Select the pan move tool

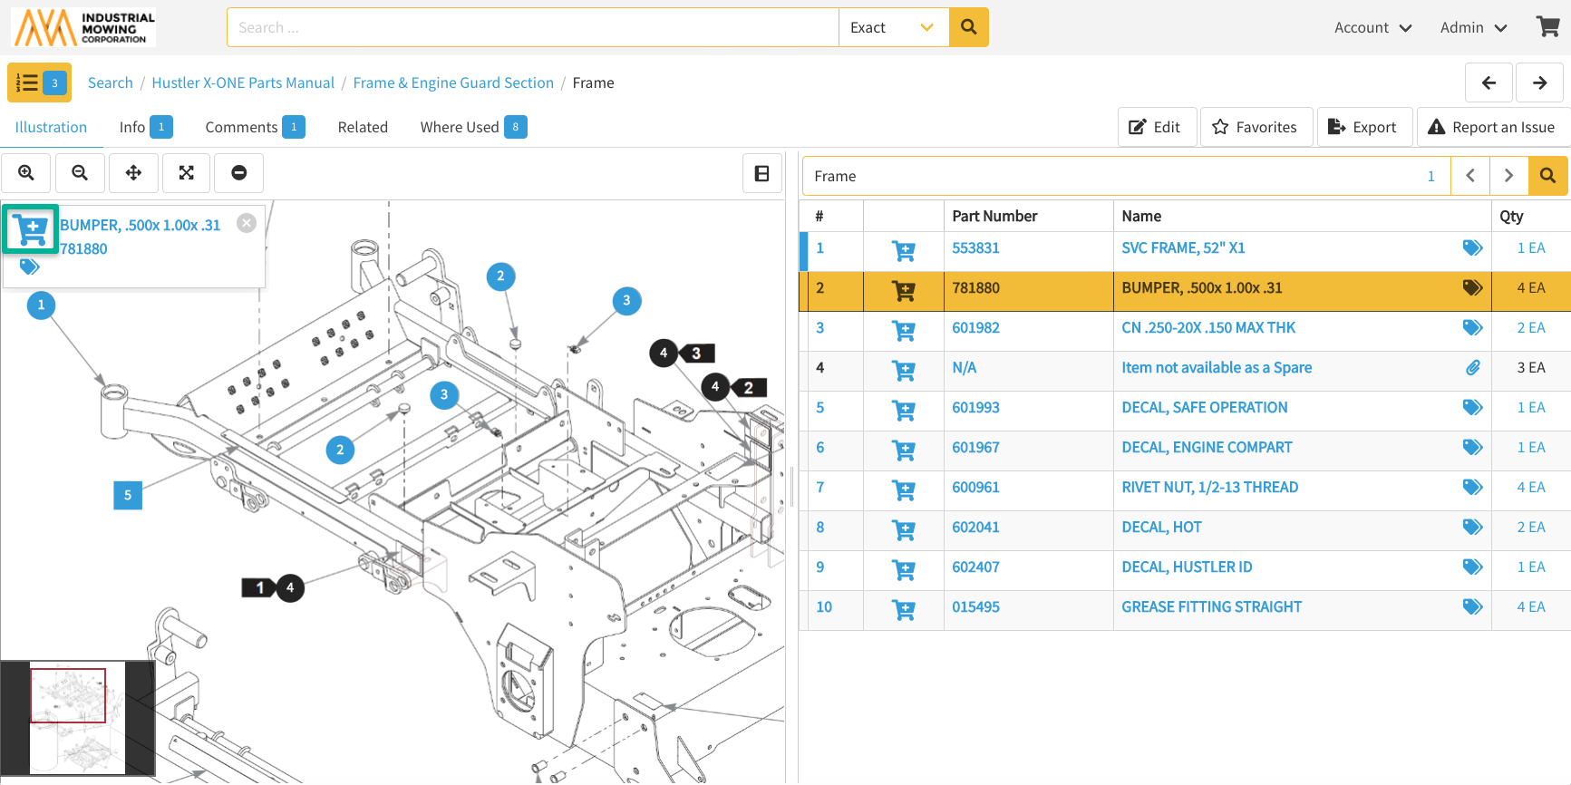point(133,173)
